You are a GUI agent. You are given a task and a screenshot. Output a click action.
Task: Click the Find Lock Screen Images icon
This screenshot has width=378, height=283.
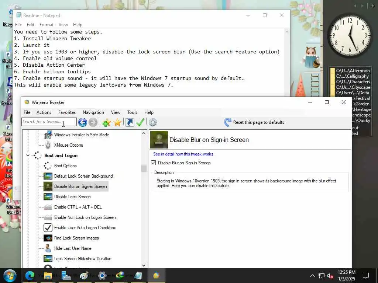48,238
